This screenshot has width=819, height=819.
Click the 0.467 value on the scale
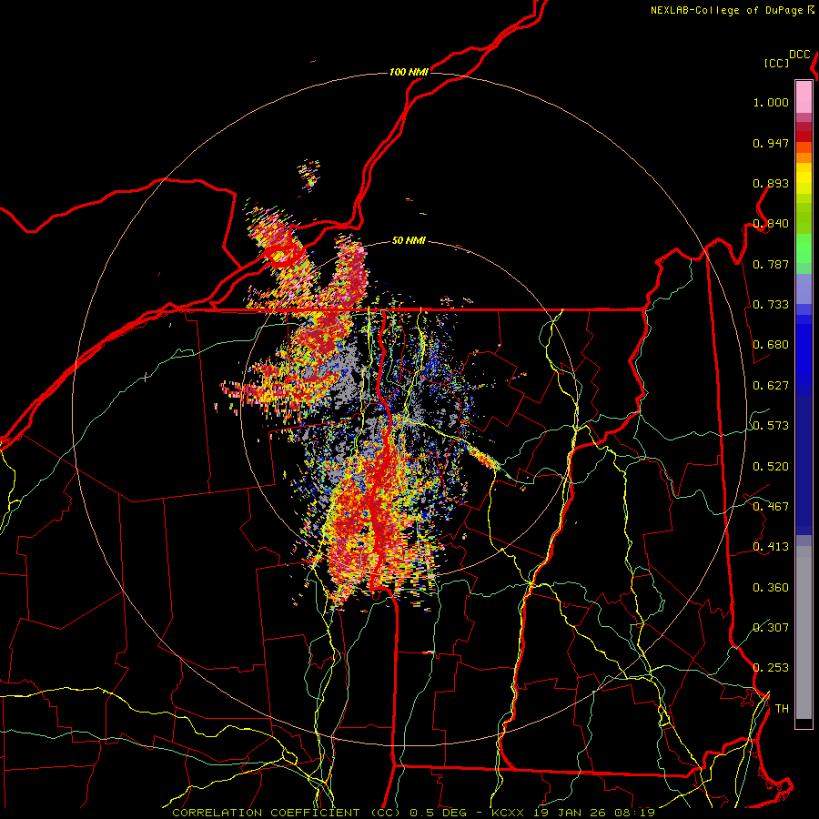(x=771, y=507)
